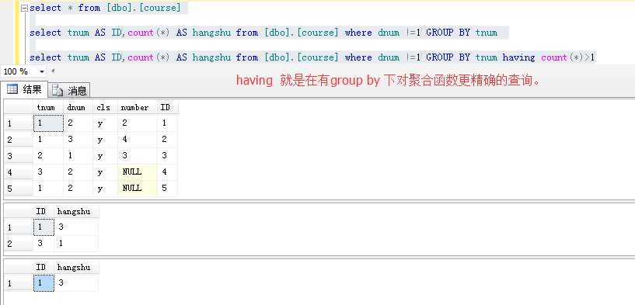
Task: Click the hangshu value 3 in third grid
Action: [76, 283]
